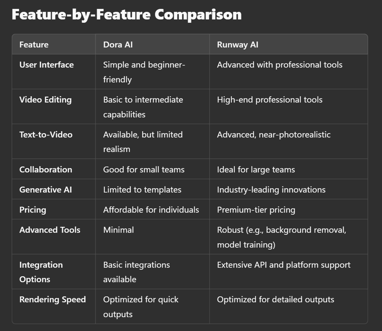Click the Integration Options row label

pyautogui.click(x=41, y=272)
